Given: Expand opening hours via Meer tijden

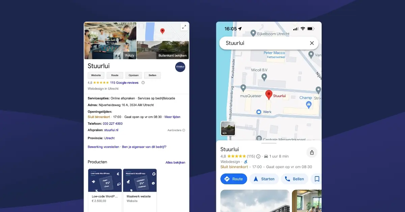Looking at the screenshot, I should coord(172,117).
